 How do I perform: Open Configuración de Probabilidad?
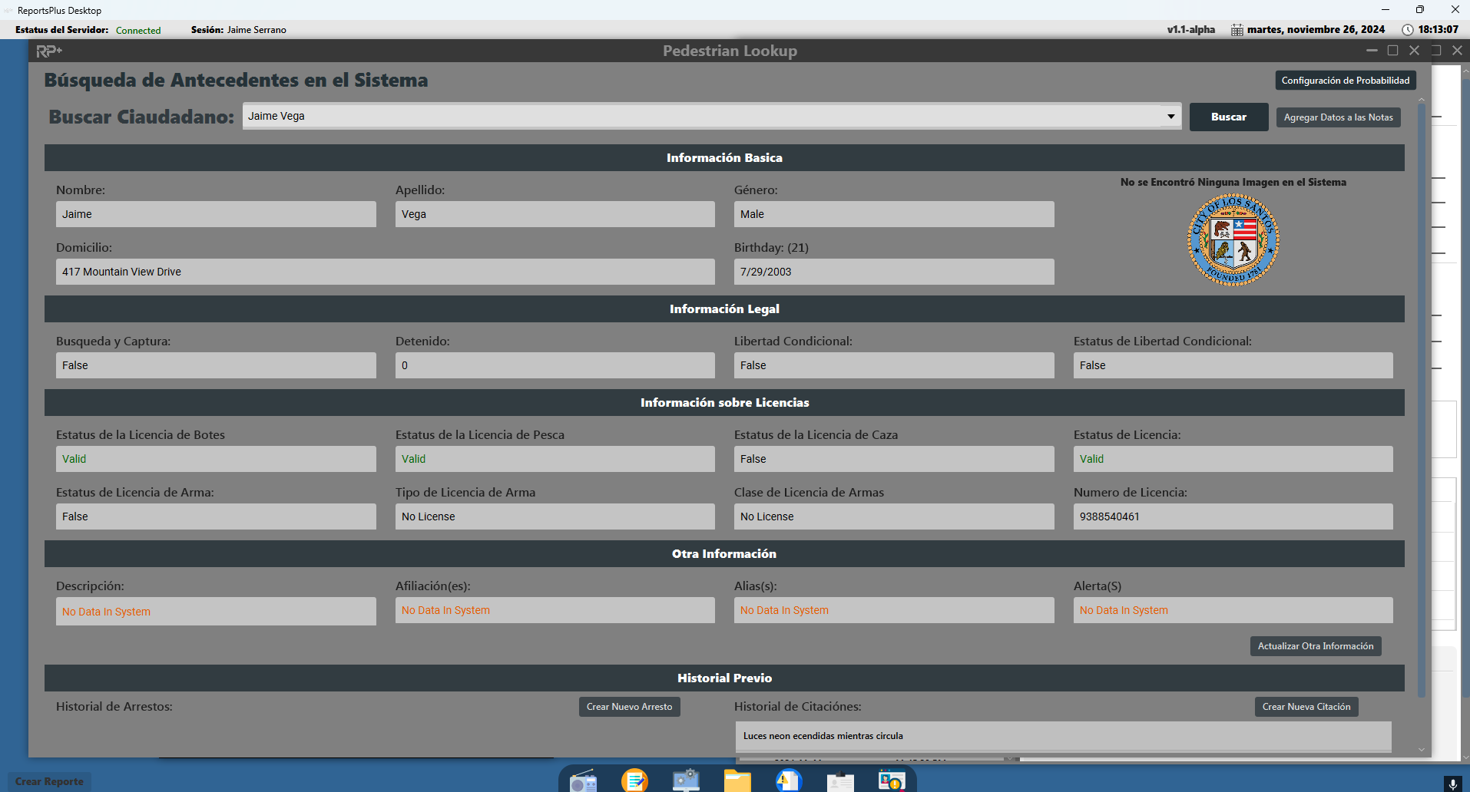(x=1345, y=81)
